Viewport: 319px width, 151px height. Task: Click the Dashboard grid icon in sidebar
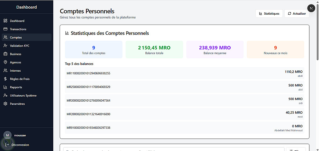pos(5,21)
